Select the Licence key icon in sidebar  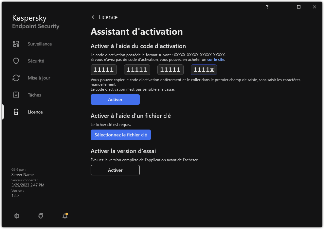point(16,112)
